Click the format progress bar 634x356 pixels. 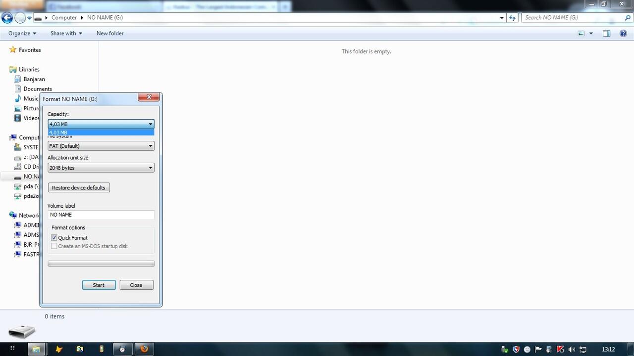[x=101, y=264]
